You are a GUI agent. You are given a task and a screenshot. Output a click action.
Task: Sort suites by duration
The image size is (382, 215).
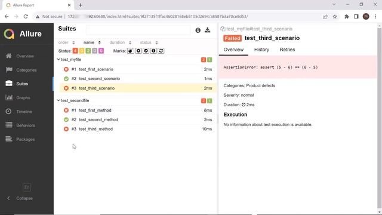coord(121,42)
